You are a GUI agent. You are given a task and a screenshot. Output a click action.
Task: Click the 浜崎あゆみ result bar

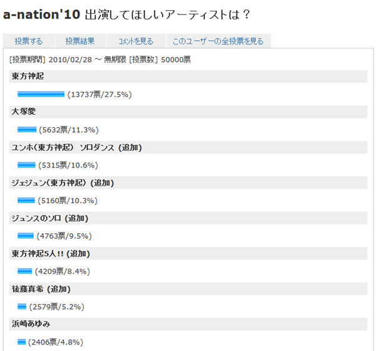pyautogui.click(x=22, y=342)
